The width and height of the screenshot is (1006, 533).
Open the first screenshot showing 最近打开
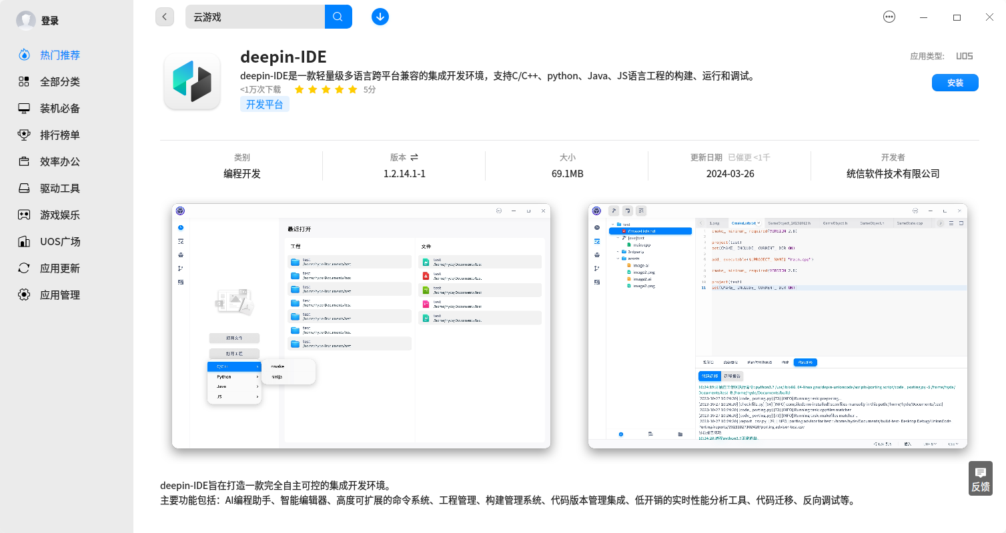pos(361,326)
